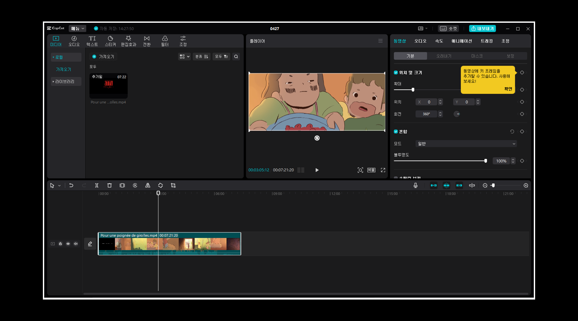This screenshot has height=321, width=578.
Task: Zoom in the timeline with plus icon
Action: click(x=526, y=185)
